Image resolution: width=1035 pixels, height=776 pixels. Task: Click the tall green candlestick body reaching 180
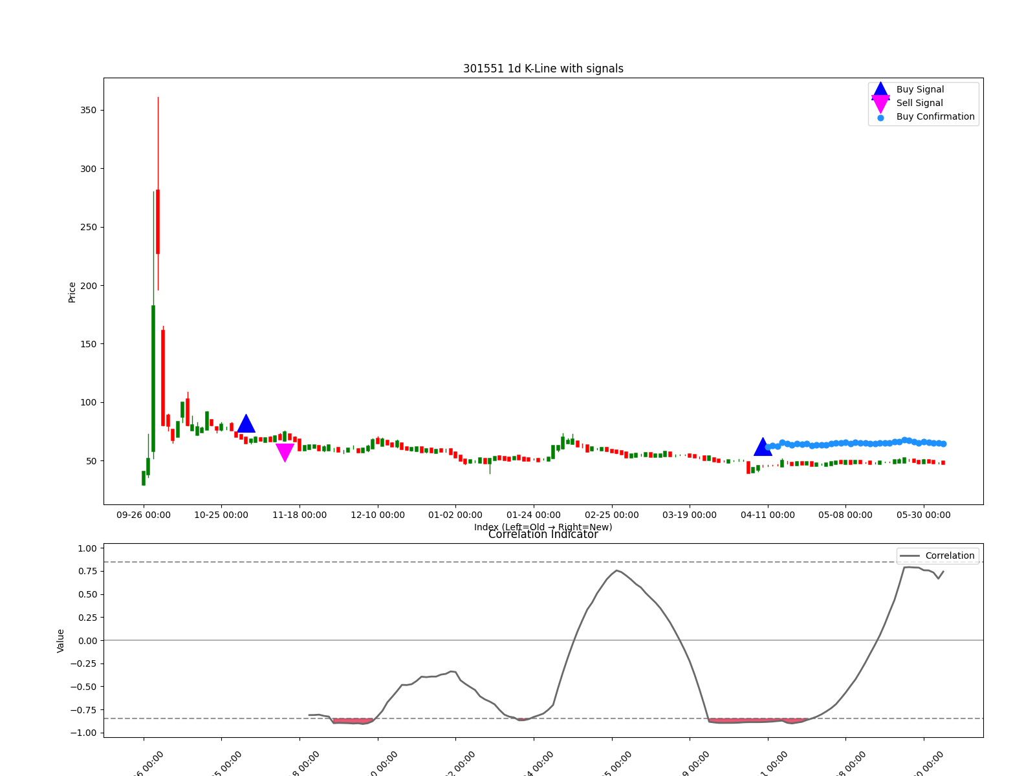153,378
